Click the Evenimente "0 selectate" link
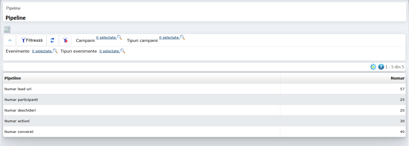 [x=42, y=51]
